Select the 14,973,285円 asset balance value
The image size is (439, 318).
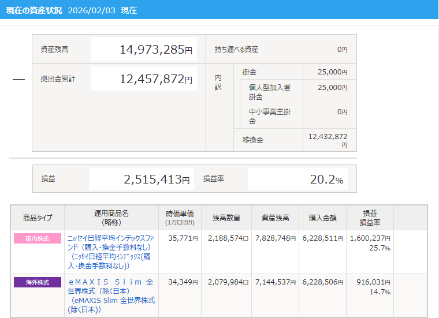tap(155, 50)
